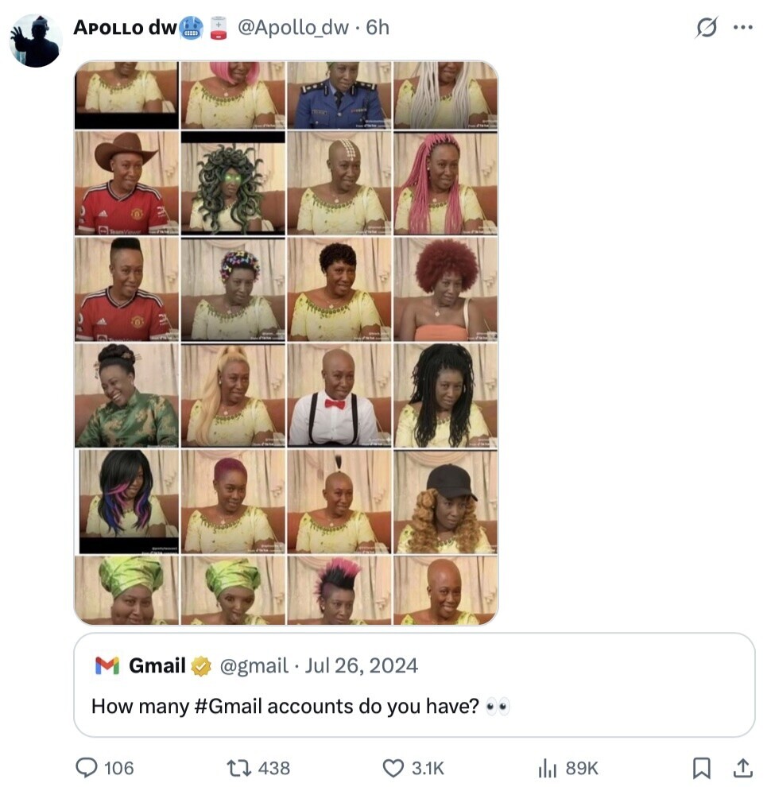Click the share upload icon
The width and height of the screenshot is (771, 787).
(743, 767)
